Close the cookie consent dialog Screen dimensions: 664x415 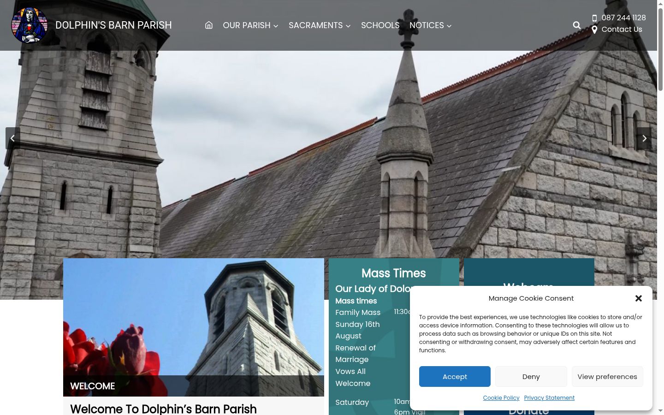coord(639,298)
